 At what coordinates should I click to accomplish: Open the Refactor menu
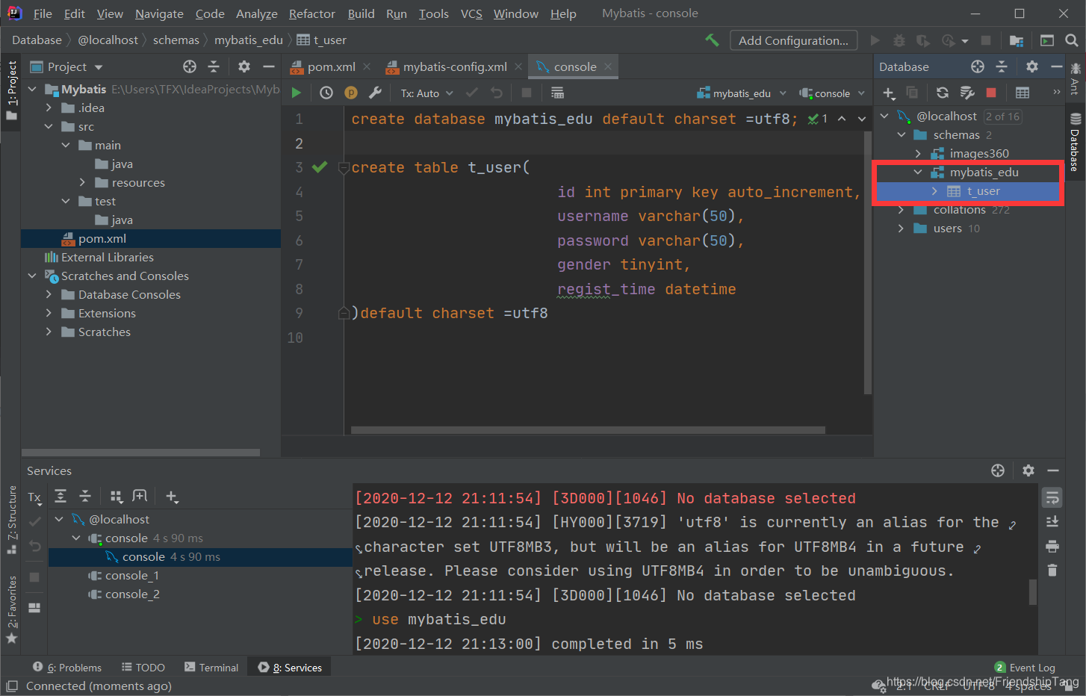click(312, 13)
